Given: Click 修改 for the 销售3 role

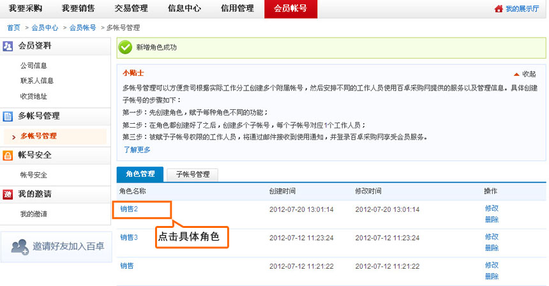Looking at the screenshot, I should (x=492, y=236).
